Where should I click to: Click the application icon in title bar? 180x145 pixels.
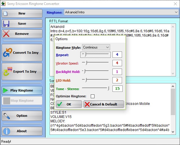pyautogui.click(x=3, y=4)
